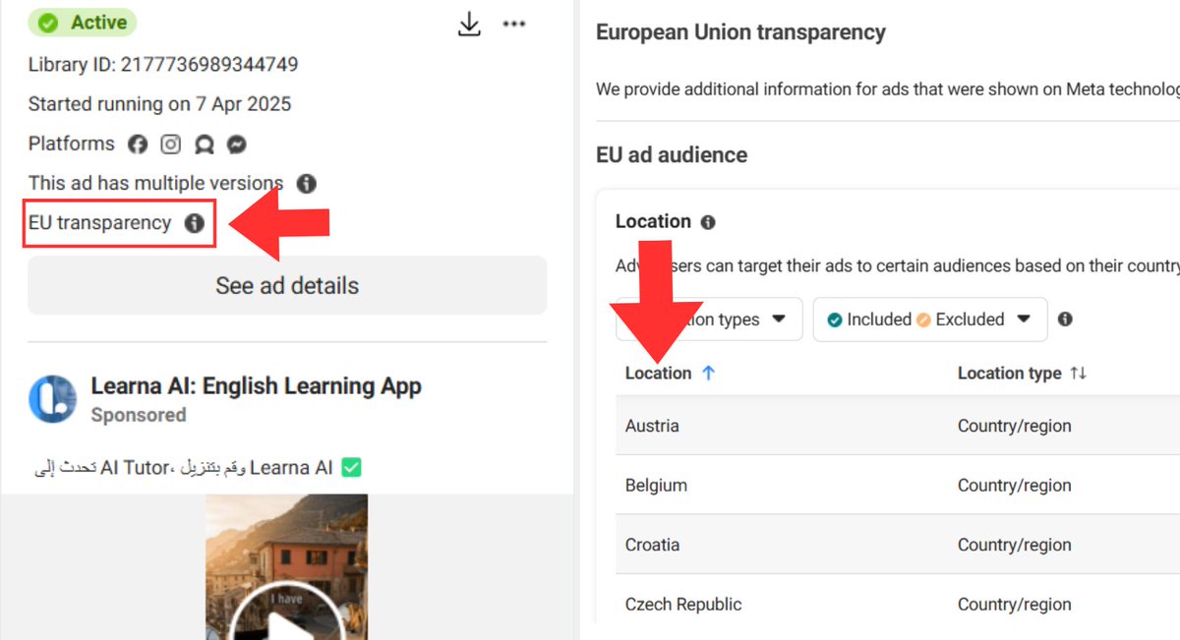
Task: Click Country/region cell in Austria row
Action: [x=1015, y=426]
